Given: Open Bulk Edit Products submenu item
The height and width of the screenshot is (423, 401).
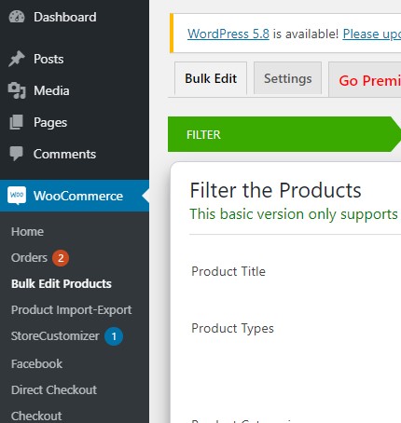Looking at the screenshot, I should 62,284.
